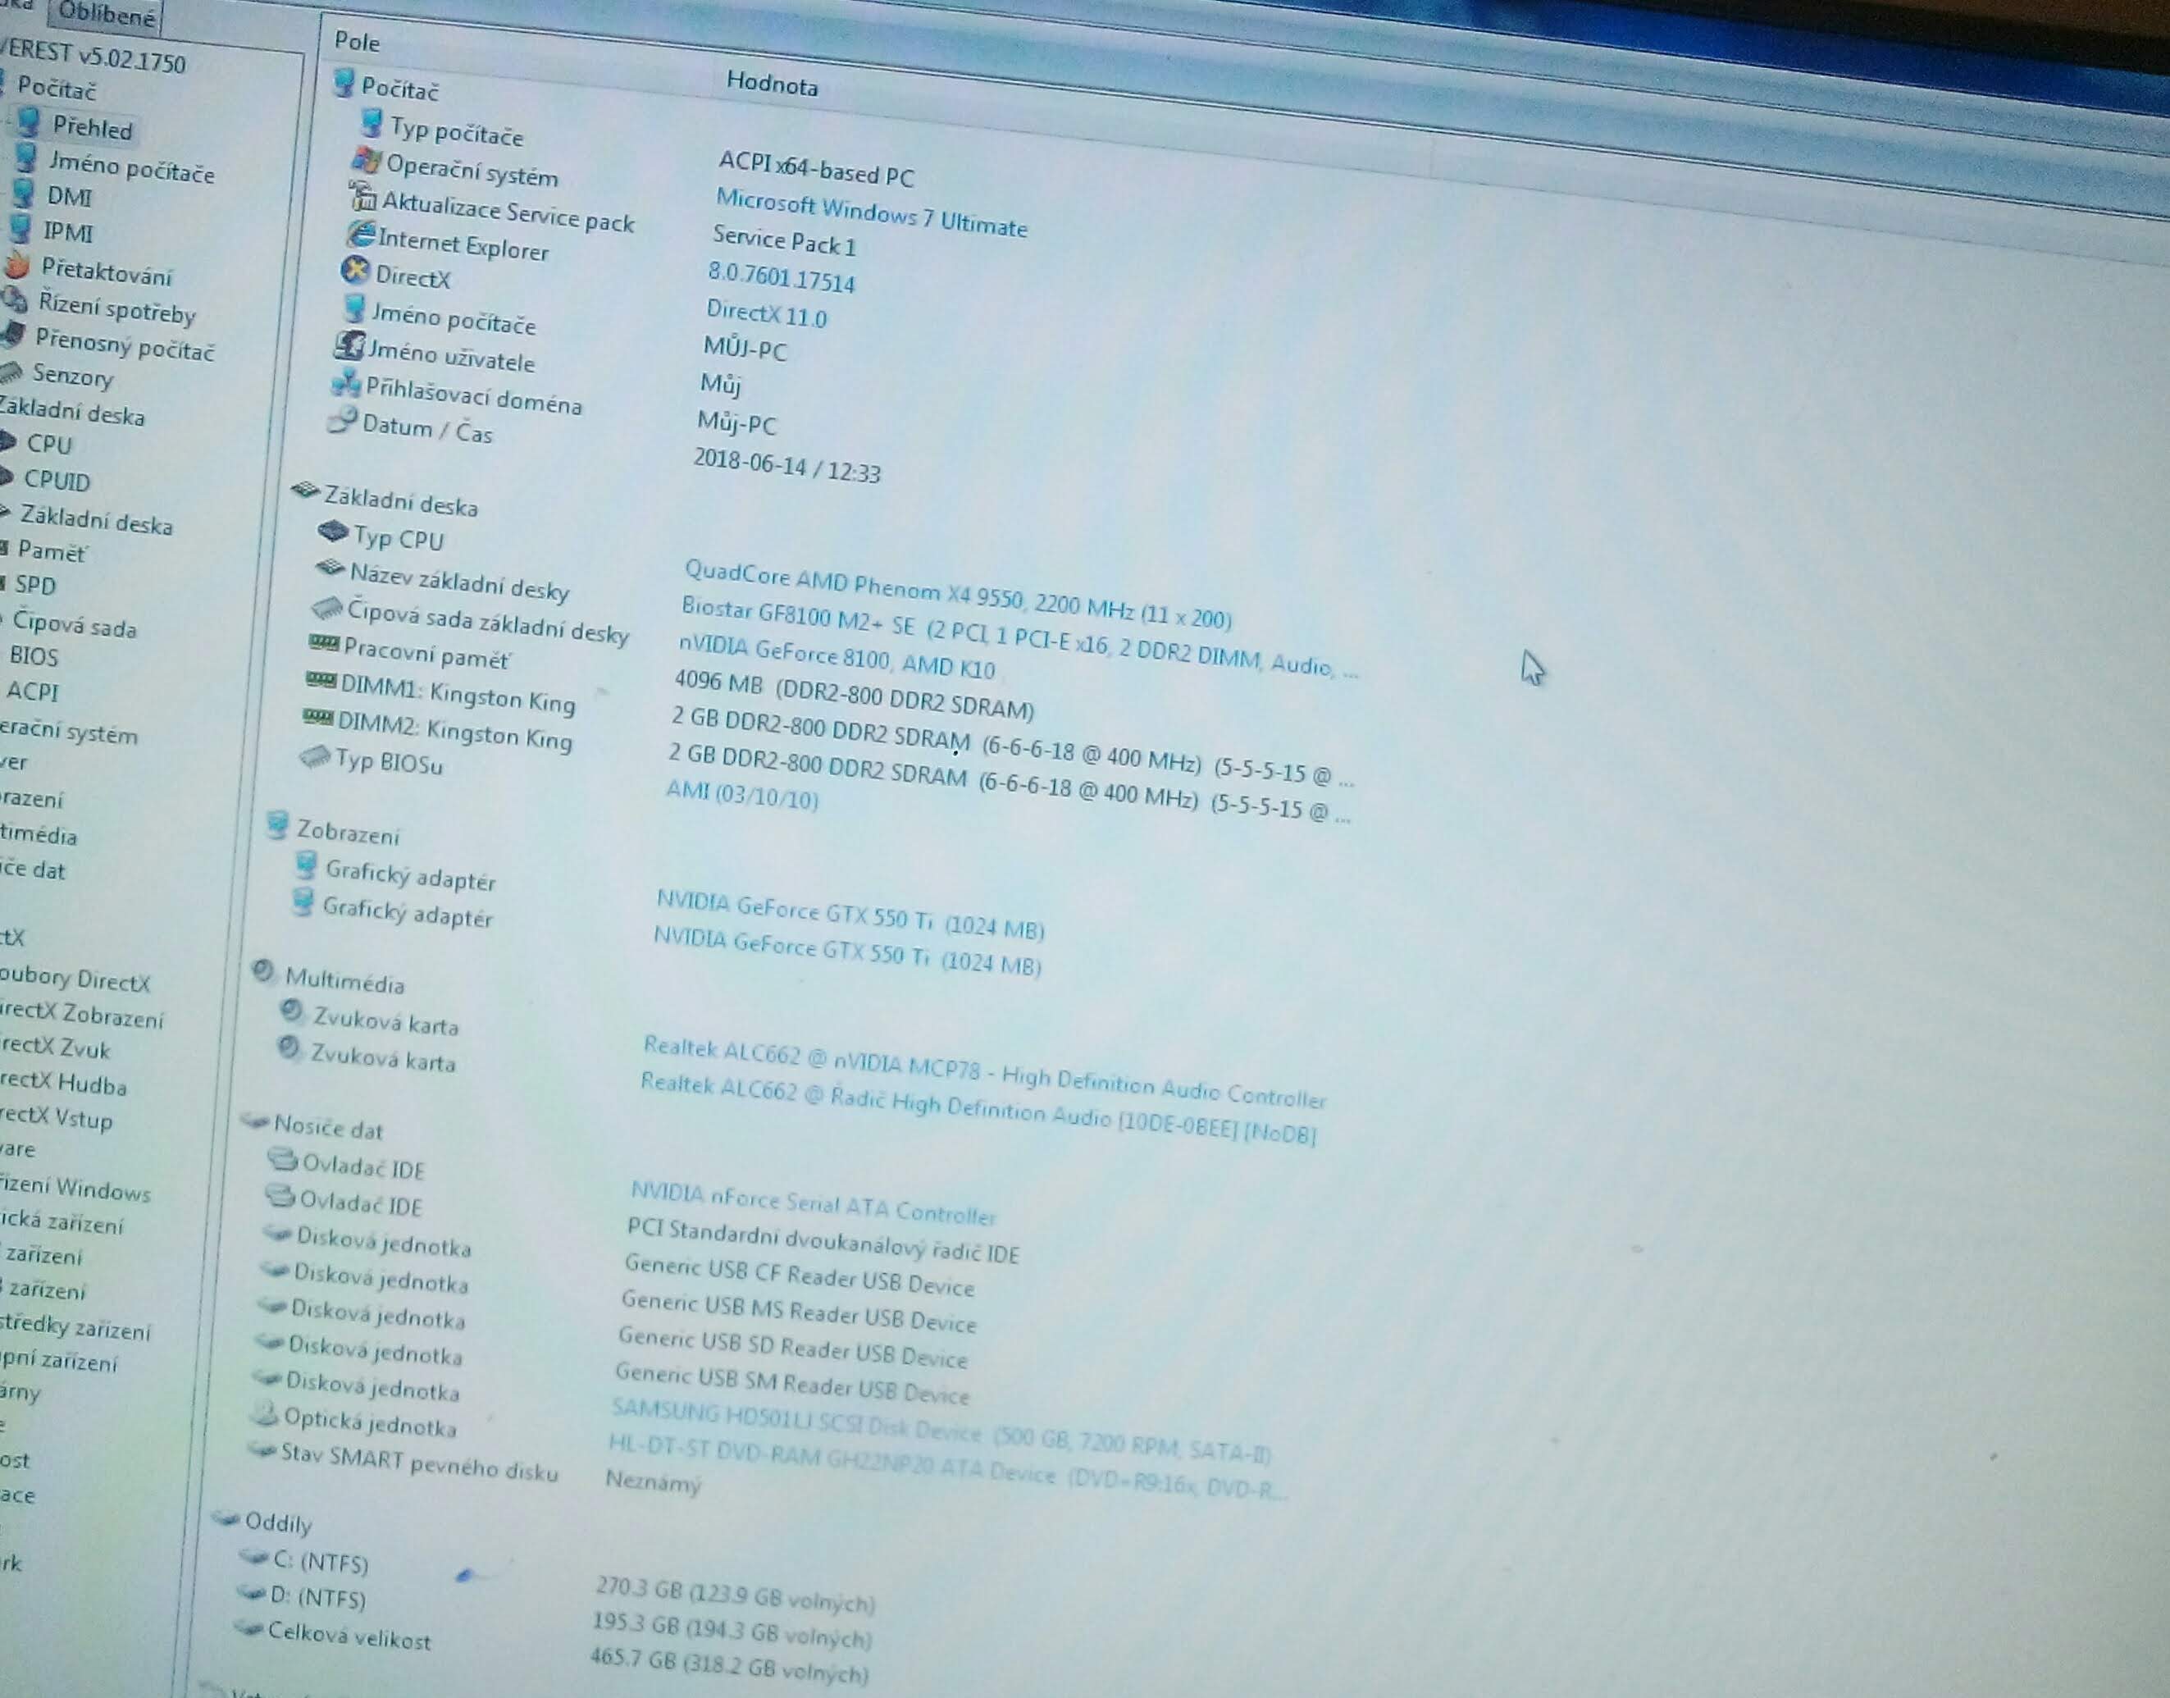This screenshot has height=1698, width=2170.
Task: Open the BIOS tree item
Action: pyautogui.click(x=34, y=656)
